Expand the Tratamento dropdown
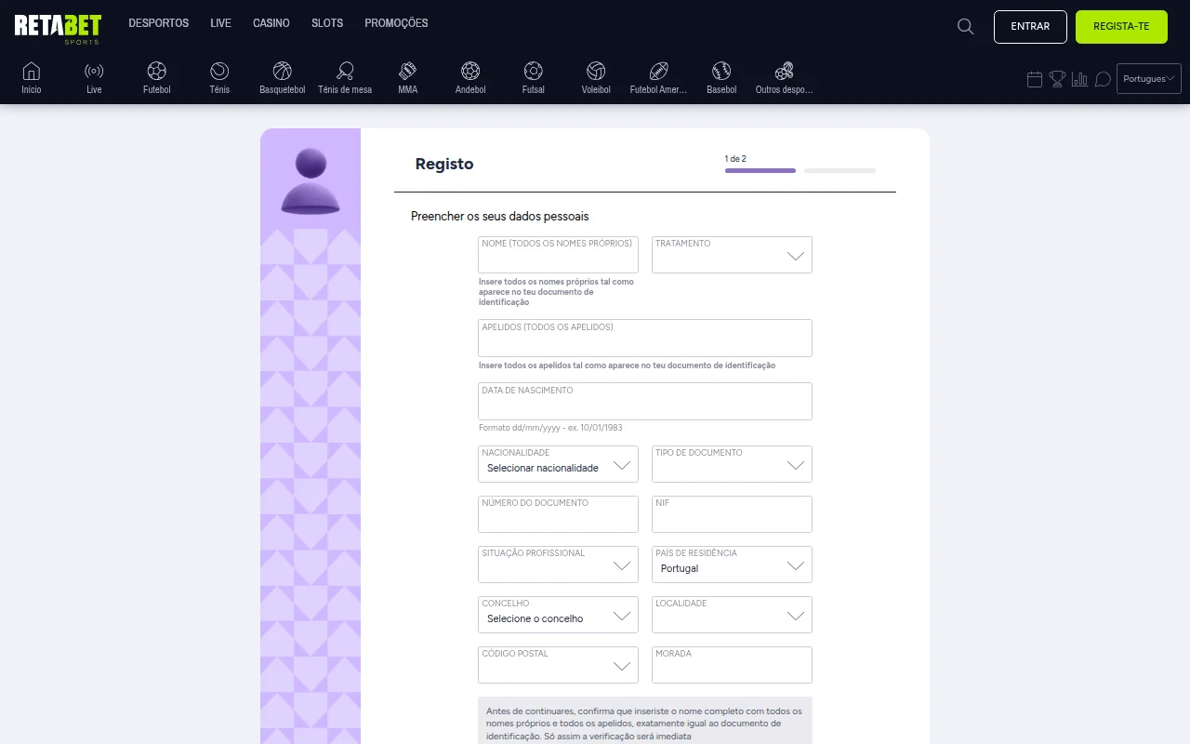The image size is (1190, 744). click(732, 255)
